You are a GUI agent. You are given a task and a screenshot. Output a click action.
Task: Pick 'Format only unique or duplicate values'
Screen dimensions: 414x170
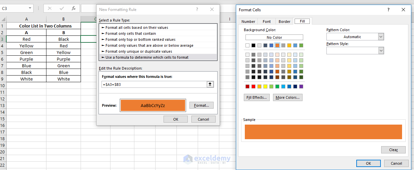click(x=158, y=51)
